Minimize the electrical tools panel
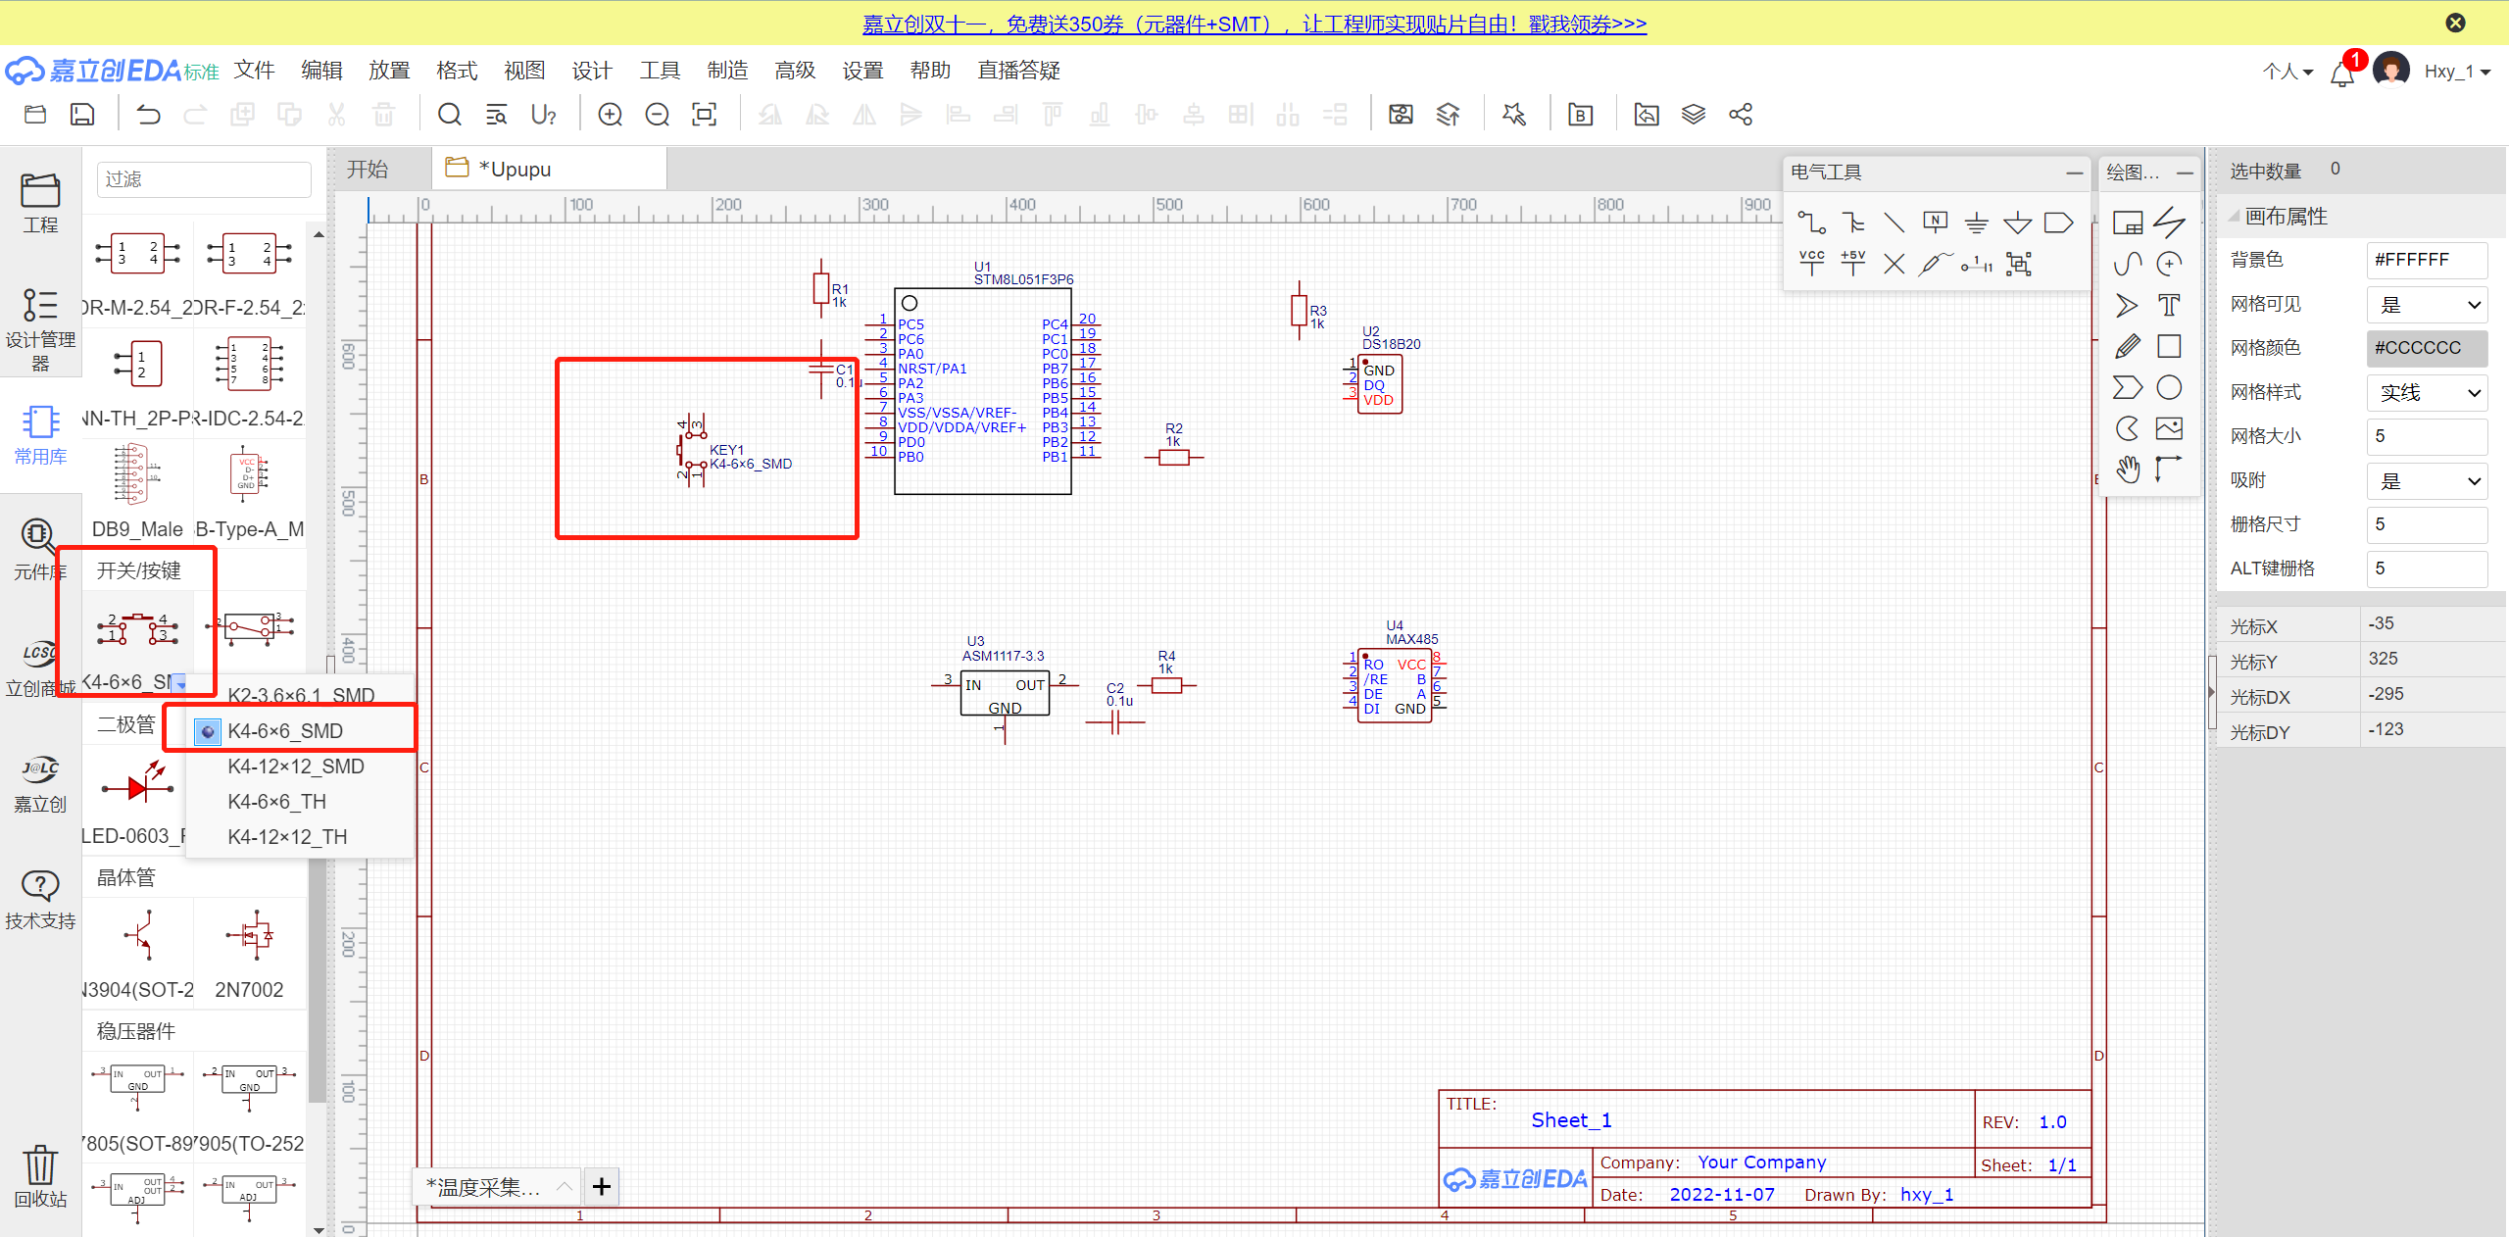Viewport: 2509px width, 1237px height. [x=2074, y=173]
